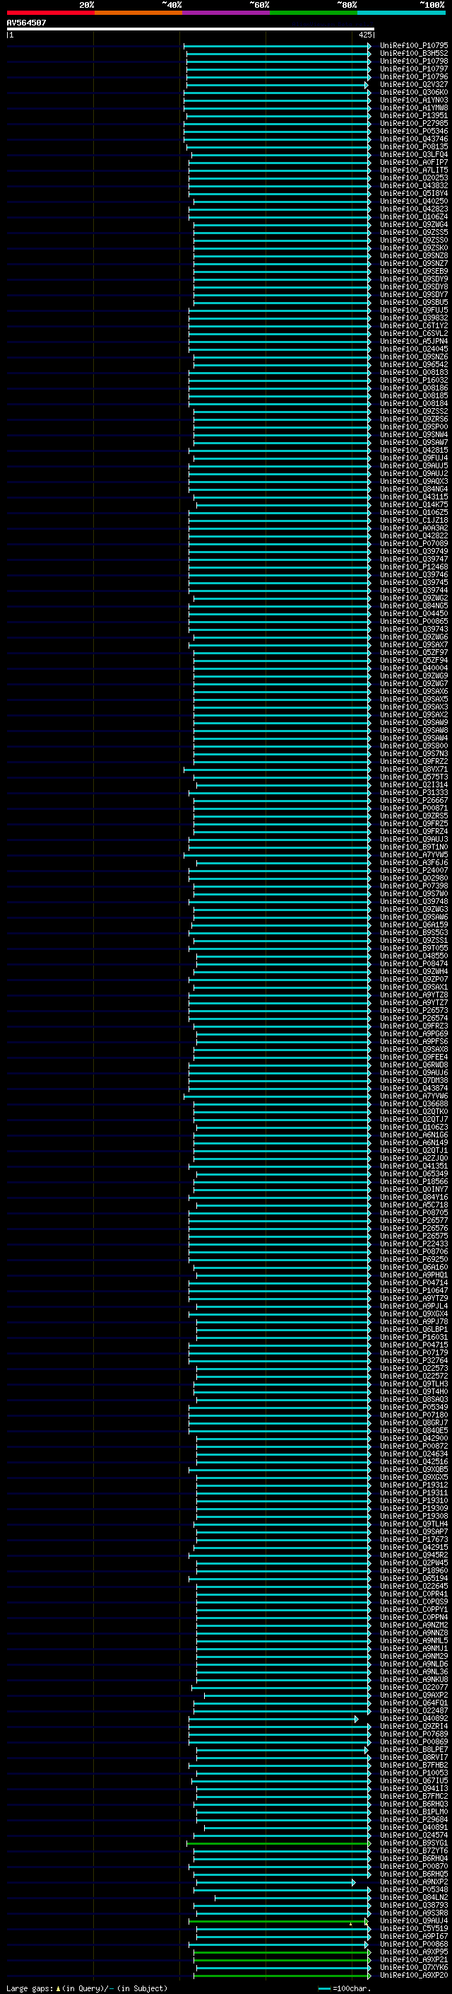
Task: Select the UniRef100_Q5ZF97 label
Action: (x=413, y=653)
